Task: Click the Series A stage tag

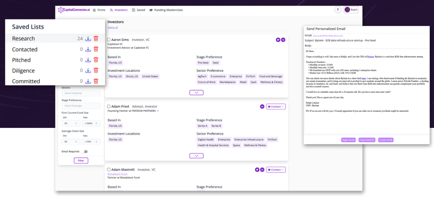Action: point(203,126)
